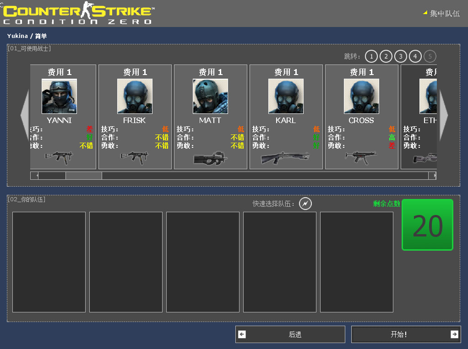Click FRISK's submachine gun icon

click(135, 157)
